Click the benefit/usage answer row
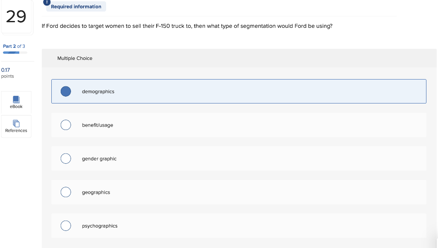The height and width of the screenshot is (248, 438). [239, 125]
